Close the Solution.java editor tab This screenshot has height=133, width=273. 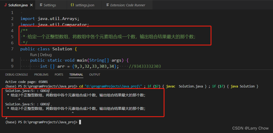(x=31, y=5)
